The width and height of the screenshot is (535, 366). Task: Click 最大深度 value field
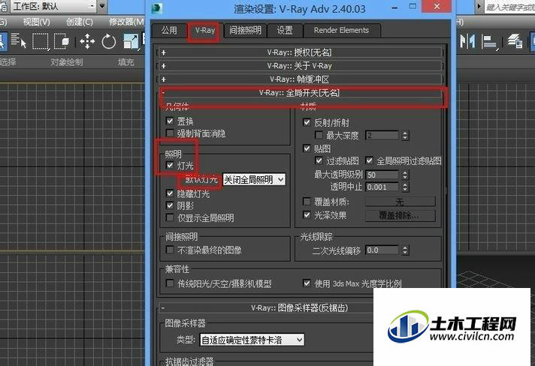tap(382, 135)
